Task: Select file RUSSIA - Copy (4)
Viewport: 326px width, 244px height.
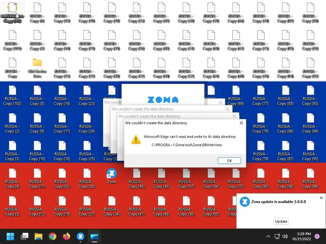Action: click(12, 178)
